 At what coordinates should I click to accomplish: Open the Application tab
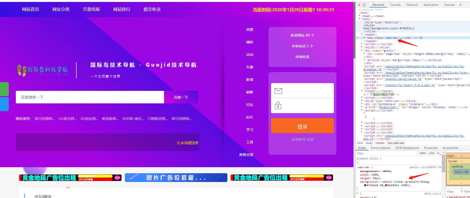(431, 5)
